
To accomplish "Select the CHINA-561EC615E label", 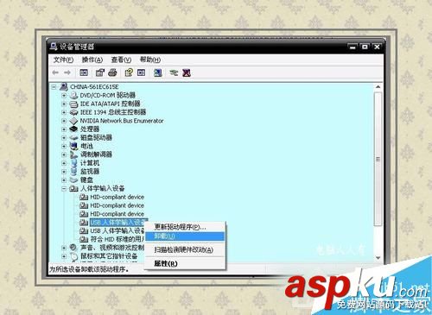I will [94, 86].
